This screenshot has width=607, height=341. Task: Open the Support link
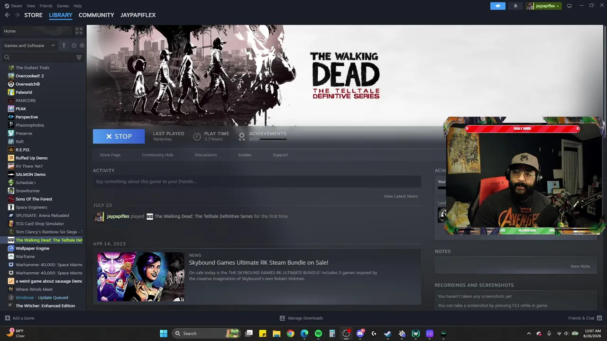click(280, 155)
